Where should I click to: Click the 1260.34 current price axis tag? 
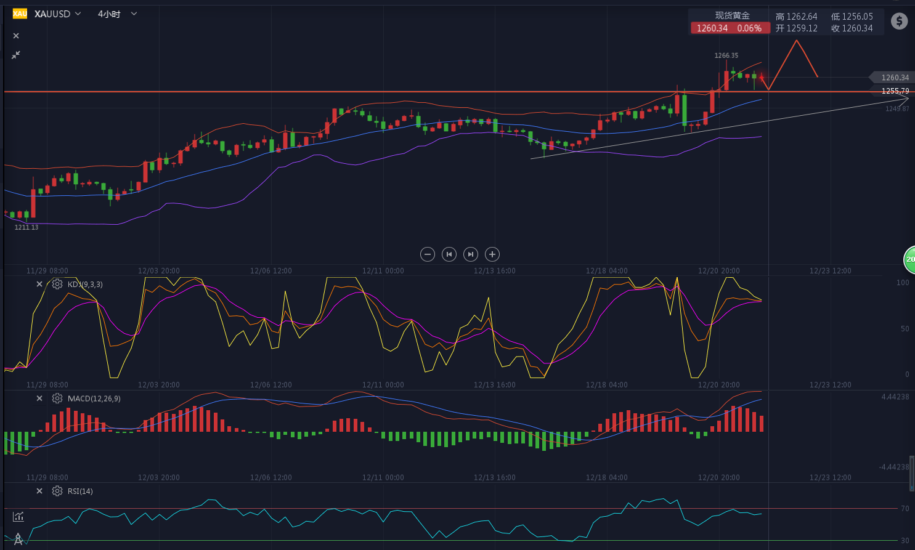(891, 78)
